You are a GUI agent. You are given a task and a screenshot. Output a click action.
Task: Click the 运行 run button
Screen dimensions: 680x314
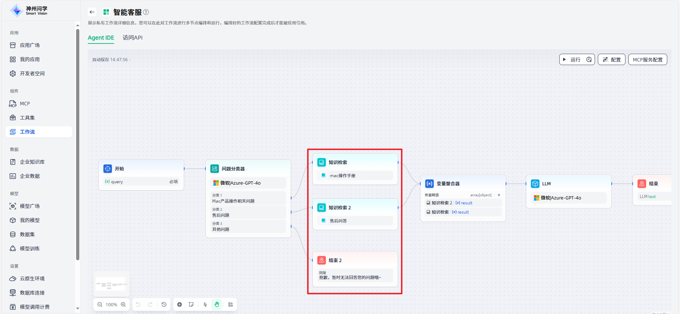coord(572,59)
